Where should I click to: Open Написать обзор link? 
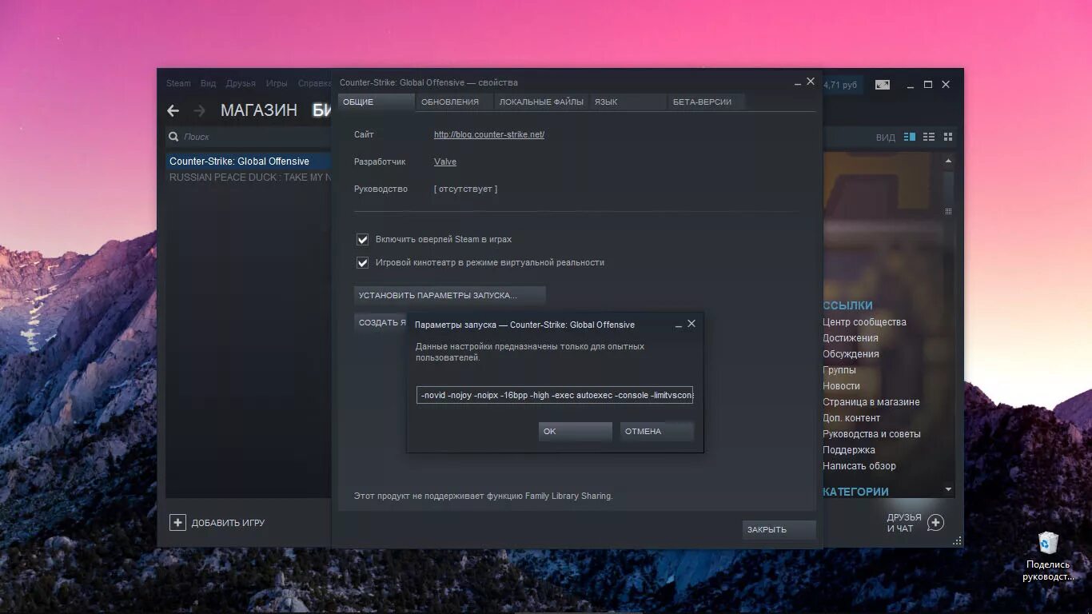click(859, 466)
